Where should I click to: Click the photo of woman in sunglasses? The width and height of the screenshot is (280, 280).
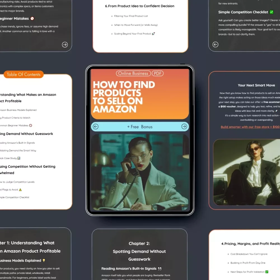point(247,172)
